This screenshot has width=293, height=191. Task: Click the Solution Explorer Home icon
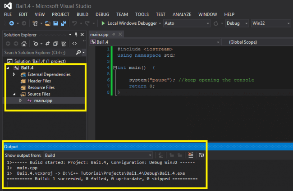[x=24, y=44]
